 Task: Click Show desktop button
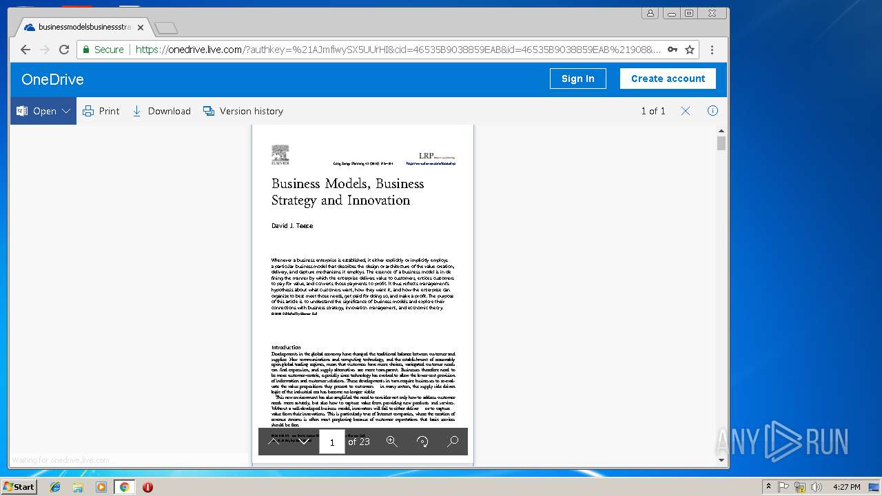[875, 487]
